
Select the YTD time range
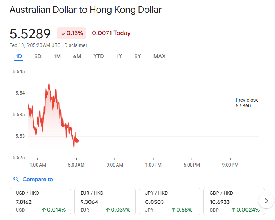pos(98,56)
